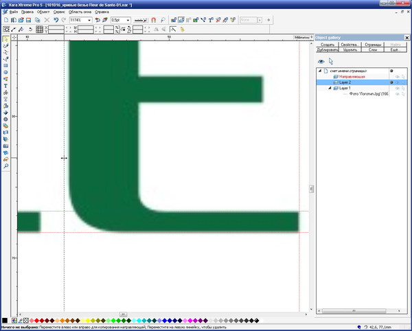Select the Text tool
412x331 pixels.
(5, 86)
